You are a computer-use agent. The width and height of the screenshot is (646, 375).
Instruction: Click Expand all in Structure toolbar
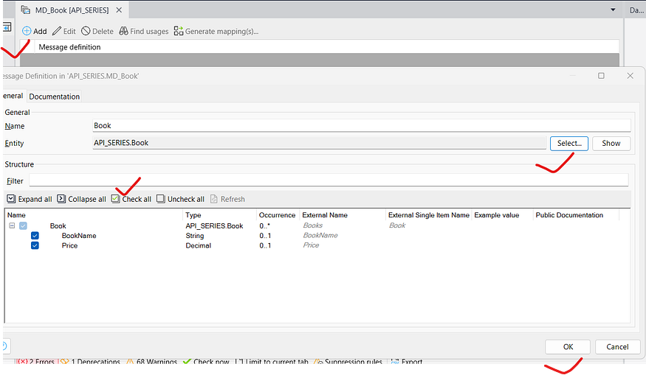(x=11, y=199)
